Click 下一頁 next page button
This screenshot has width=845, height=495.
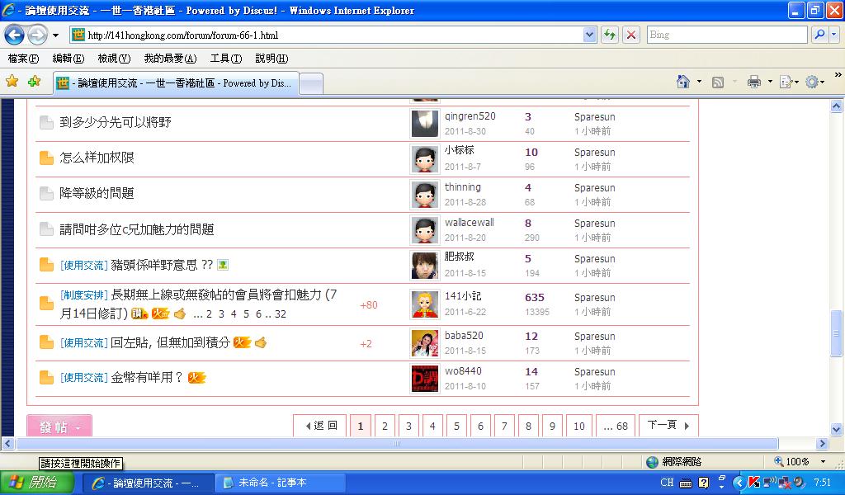click(x=668, y=426)
